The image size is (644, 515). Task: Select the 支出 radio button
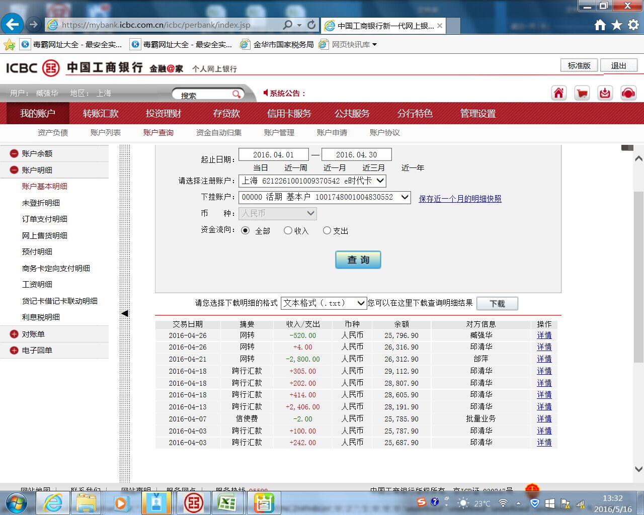[x=327, y=230]
